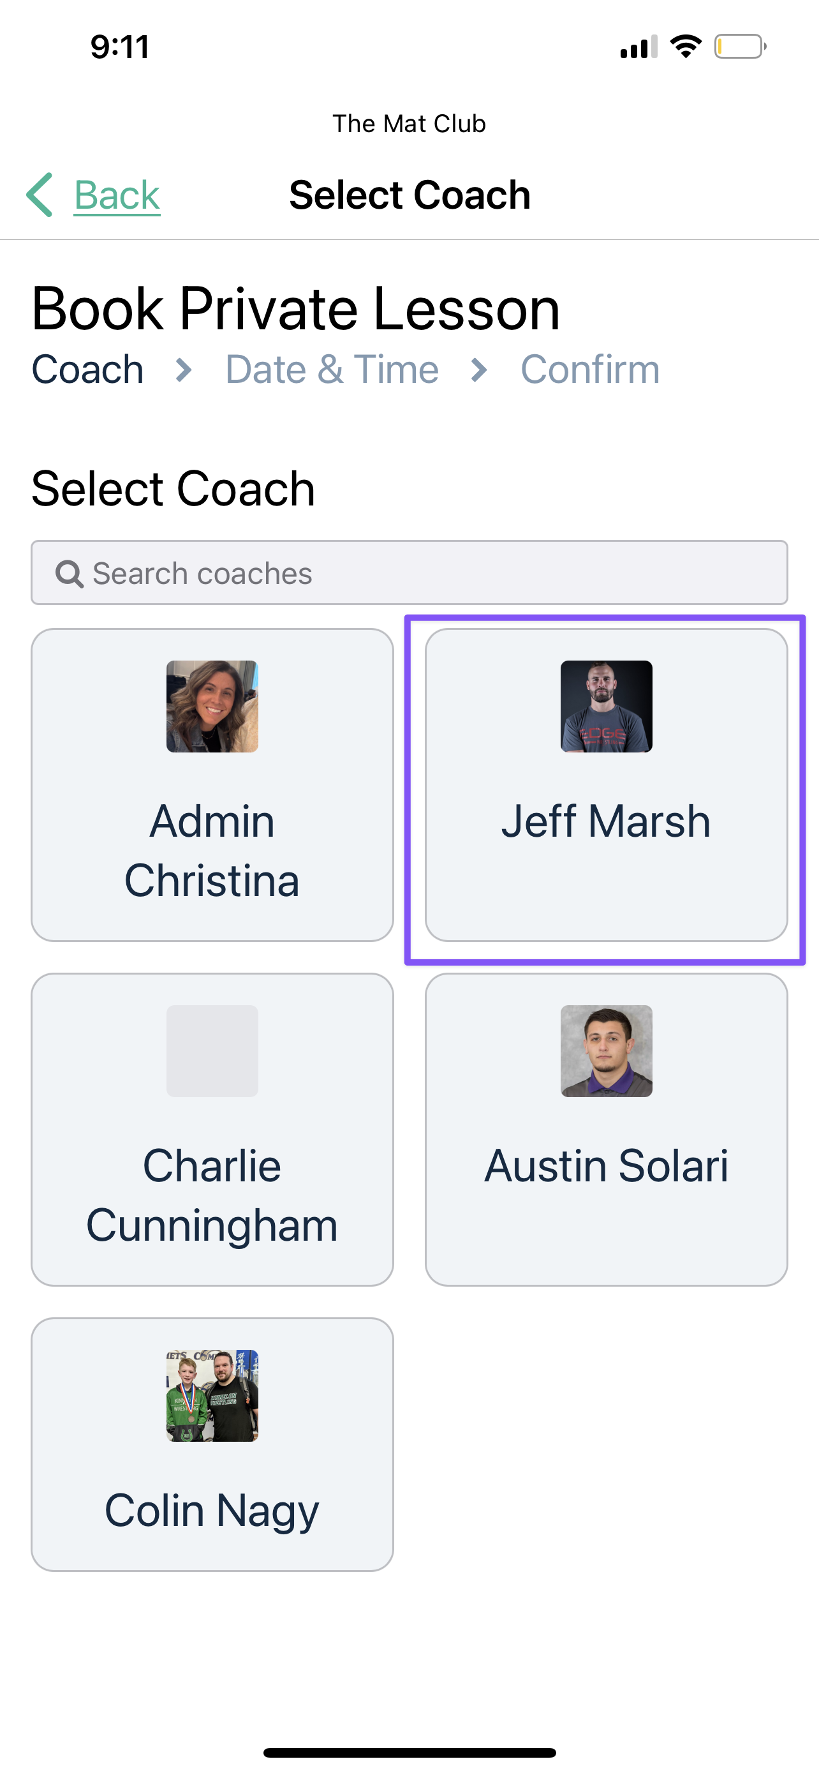Focus the Search coaches field
819x1773 pixels.
(x=409, y=572)
